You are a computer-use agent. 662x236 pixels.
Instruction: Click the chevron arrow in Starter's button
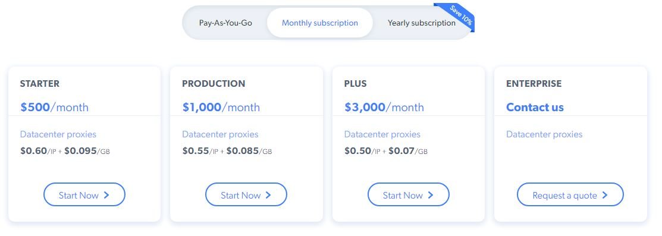[x=106, y=195]
